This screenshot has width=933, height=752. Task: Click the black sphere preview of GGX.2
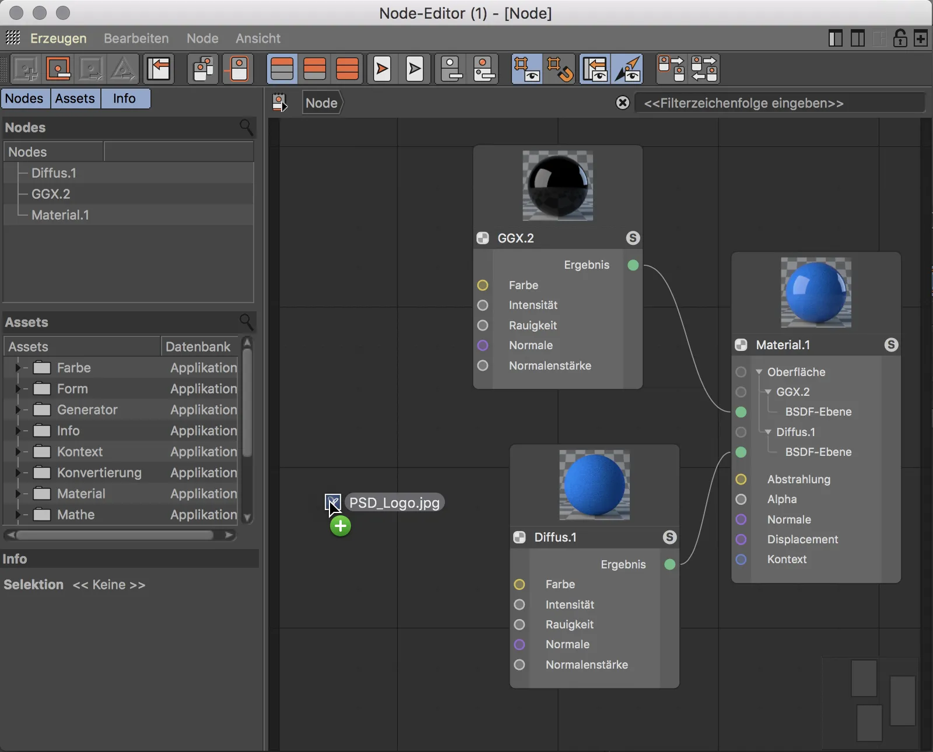click(x=557, y=185)
